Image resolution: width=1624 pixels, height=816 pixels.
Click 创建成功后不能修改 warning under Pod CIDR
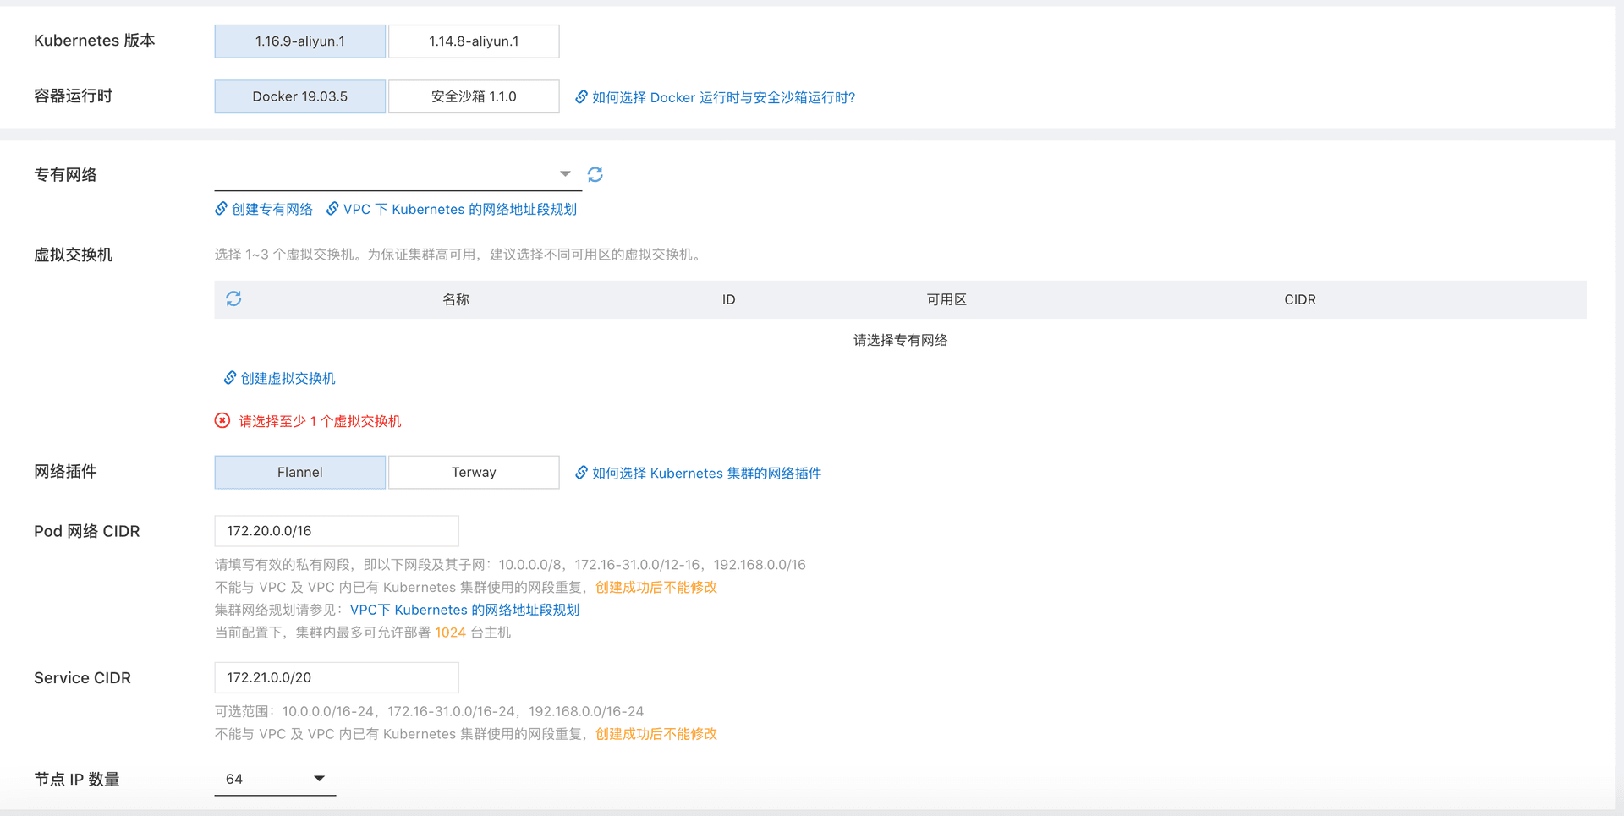tap(656, 587)
